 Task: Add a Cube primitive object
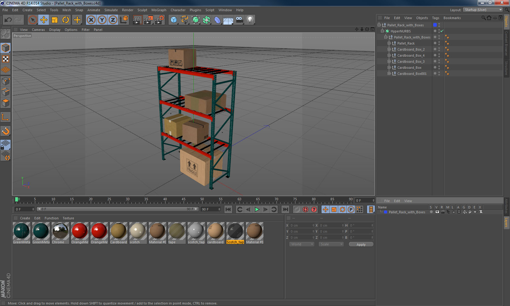click(174, 20)
